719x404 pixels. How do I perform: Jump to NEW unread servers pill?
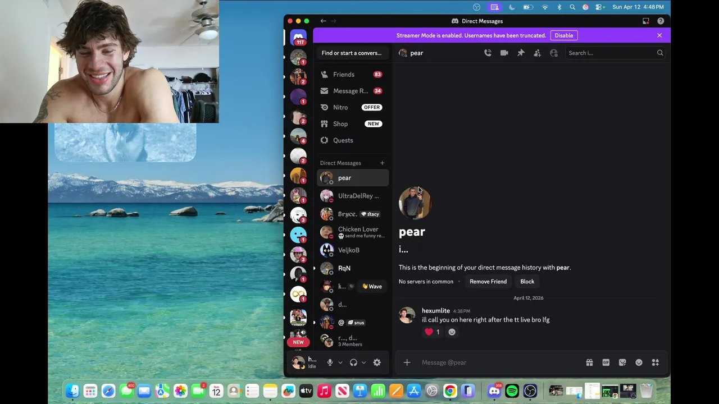pyautogui.click(x=298, y=342)
